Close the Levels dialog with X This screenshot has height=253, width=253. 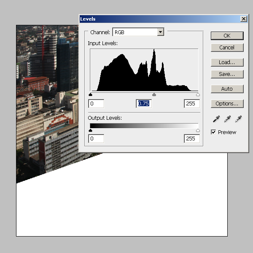[243, 19]
